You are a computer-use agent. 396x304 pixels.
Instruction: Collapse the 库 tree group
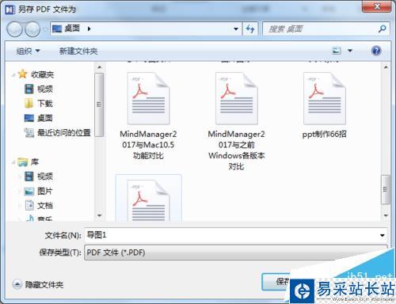click(13, 162)
